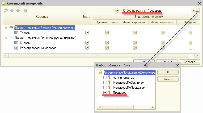203x113 pixels.
Task: Toggle Продавец visibility for Склады
Action: pyautogui.click(x=191, y=43)
